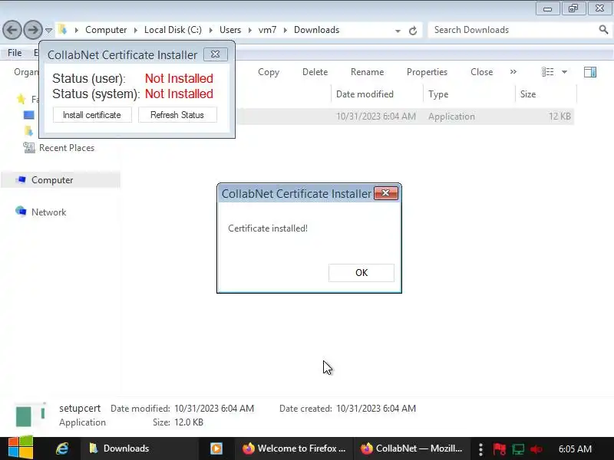This screenshot has width=614, height=460.
Task: Select Local Disk (C:) in the breadcrumb
Action: coord(173,30)
